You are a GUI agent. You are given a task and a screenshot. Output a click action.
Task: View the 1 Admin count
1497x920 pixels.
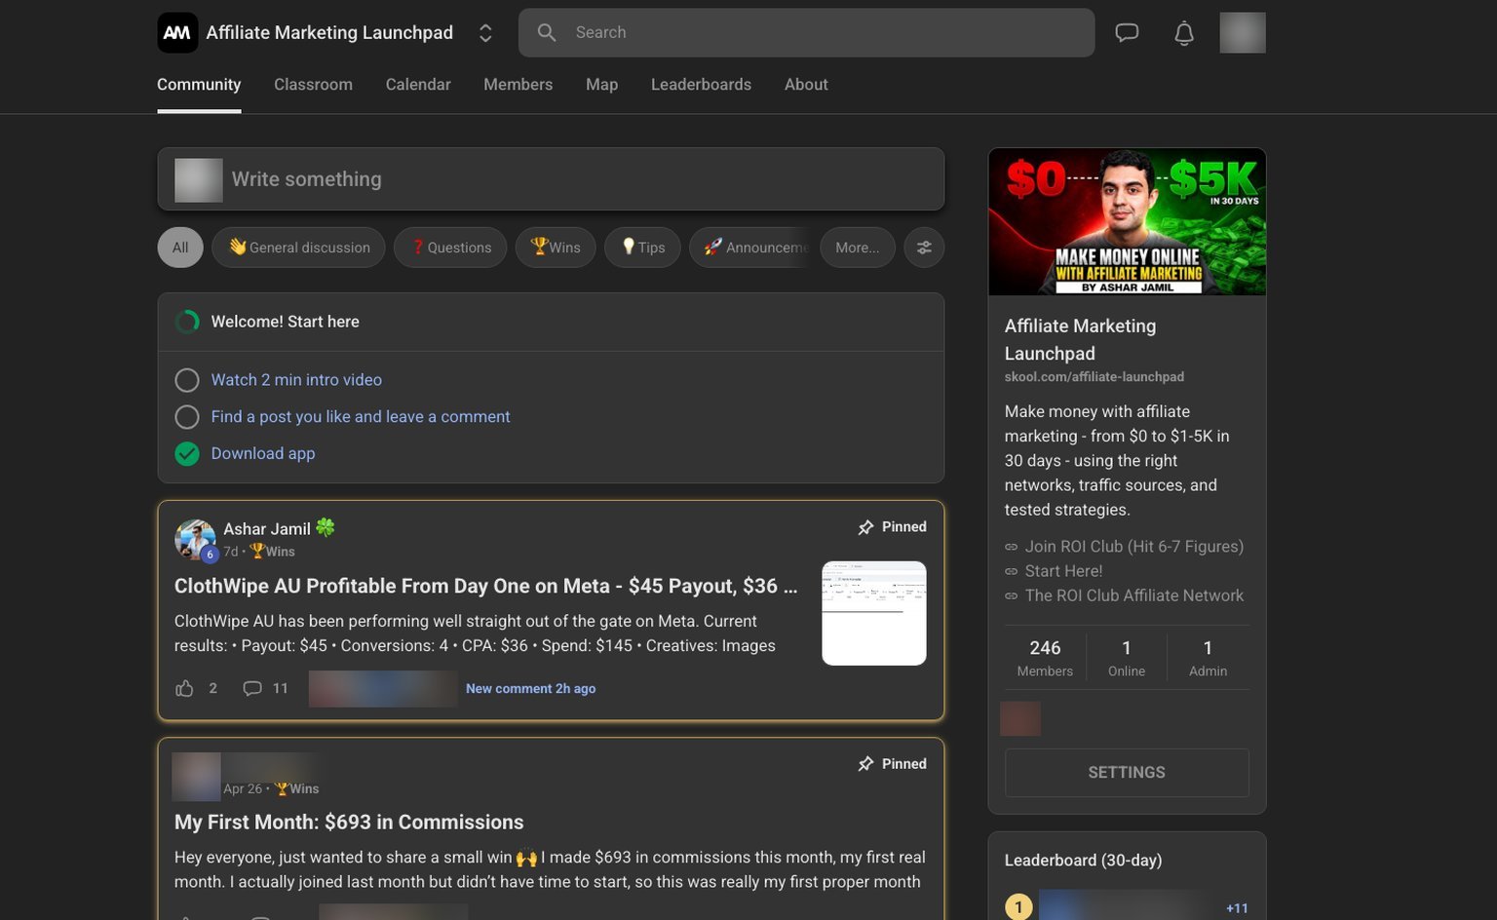(x=1208, y=658)
